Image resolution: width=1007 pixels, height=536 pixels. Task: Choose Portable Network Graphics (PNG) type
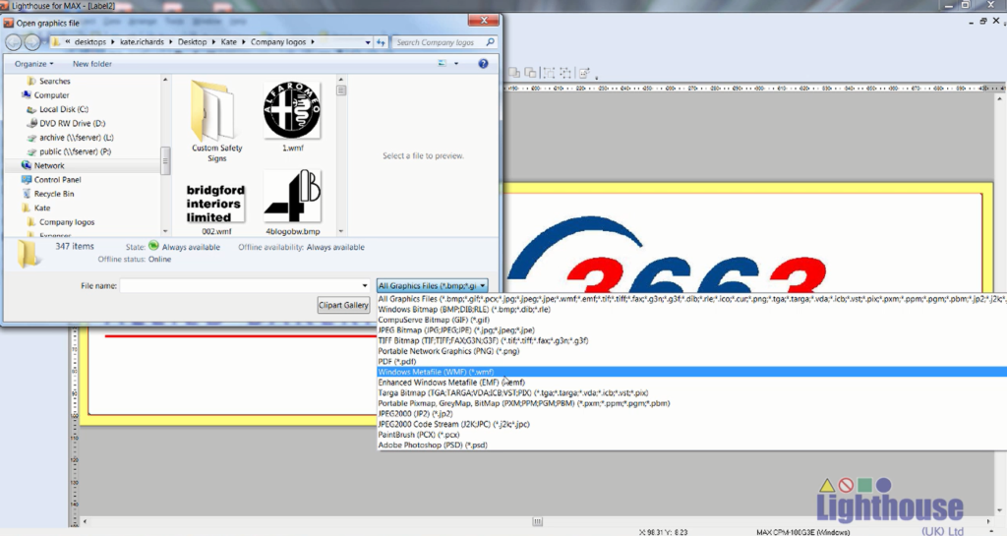pos(691,351)
